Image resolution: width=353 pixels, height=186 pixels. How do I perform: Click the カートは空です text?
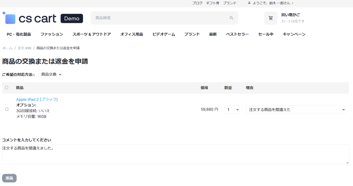(293, 21)
